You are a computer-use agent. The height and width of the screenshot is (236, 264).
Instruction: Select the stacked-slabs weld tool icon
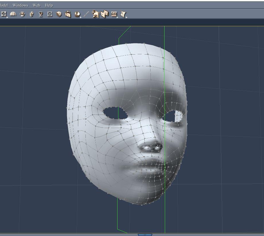pos(114,14)
